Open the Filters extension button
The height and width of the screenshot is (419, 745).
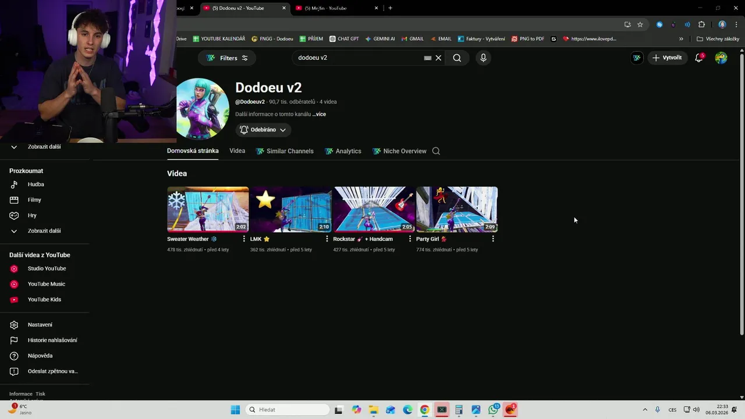(227, 58)
